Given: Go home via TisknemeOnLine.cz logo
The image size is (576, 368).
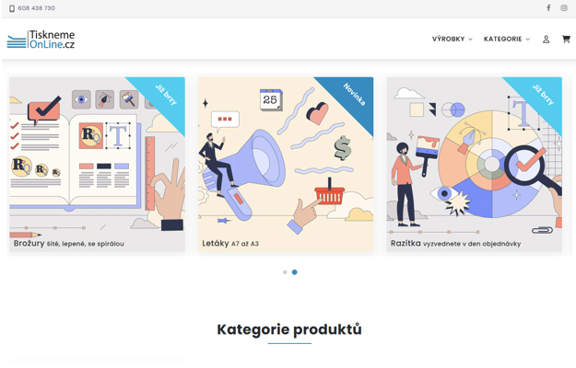Looking at the screenshot, I should coord(41,40).
